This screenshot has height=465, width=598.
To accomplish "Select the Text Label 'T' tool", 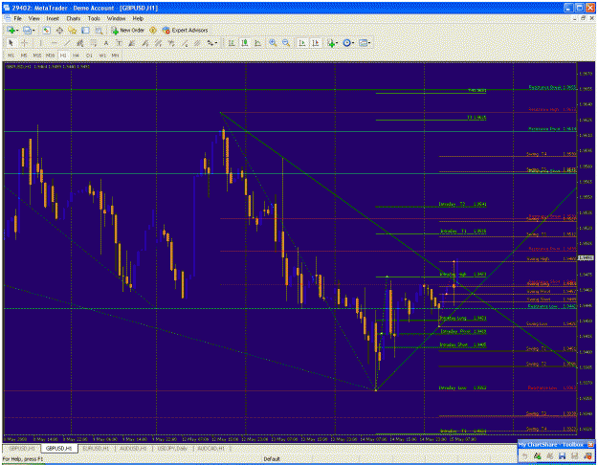I will [x=119, y=43].
